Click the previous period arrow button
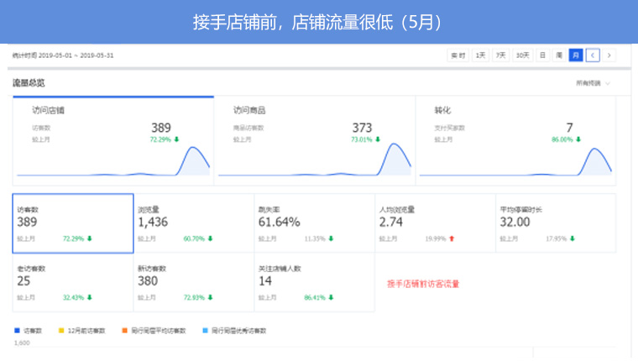The width and height of the screenshot is (638, 361). 594,55
